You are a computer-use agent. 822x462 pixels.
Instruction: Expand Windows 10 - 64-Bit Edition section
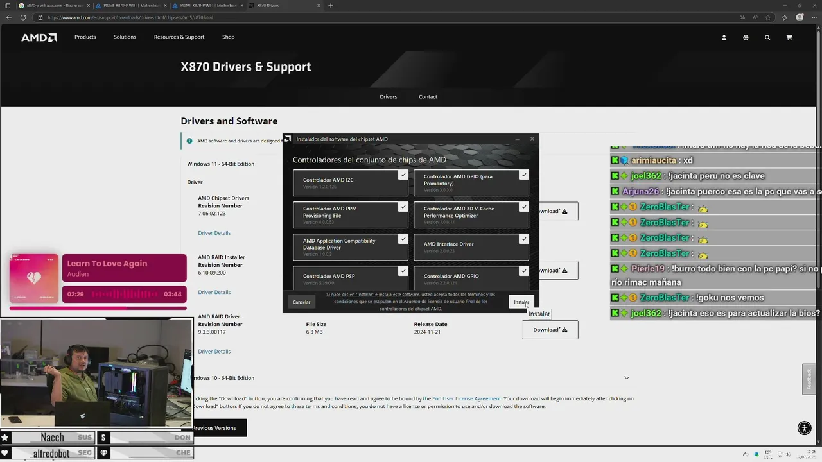coord(627,378)
